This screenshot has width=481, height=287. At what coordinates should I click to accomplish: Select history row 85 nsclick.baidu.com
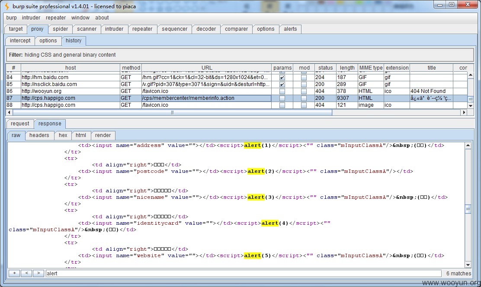[237, 84]
